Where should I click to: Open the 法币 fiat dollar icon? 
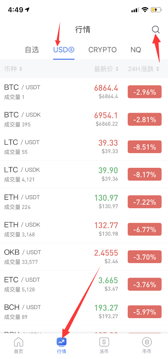pos(104,342)
